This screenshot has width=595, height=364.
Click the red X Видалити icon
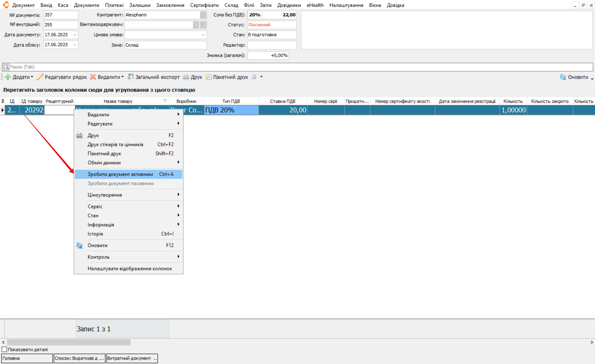click(93, 77)
